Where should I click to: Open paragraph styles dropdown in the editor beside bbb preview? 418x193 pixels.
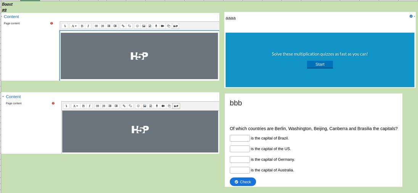tap(76, 106)
